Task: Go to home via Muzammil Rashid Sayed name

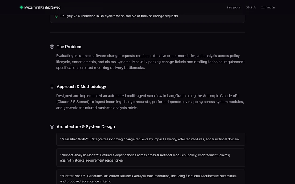Action: click(x=42, y=7)
